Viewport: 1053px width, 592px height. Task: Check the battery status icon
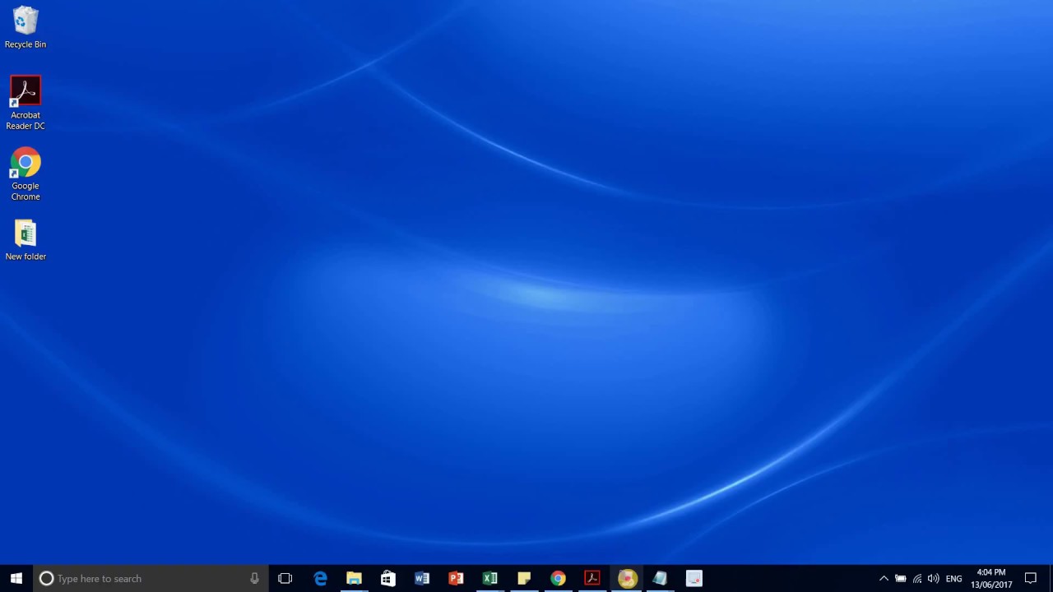pos(900,578)
